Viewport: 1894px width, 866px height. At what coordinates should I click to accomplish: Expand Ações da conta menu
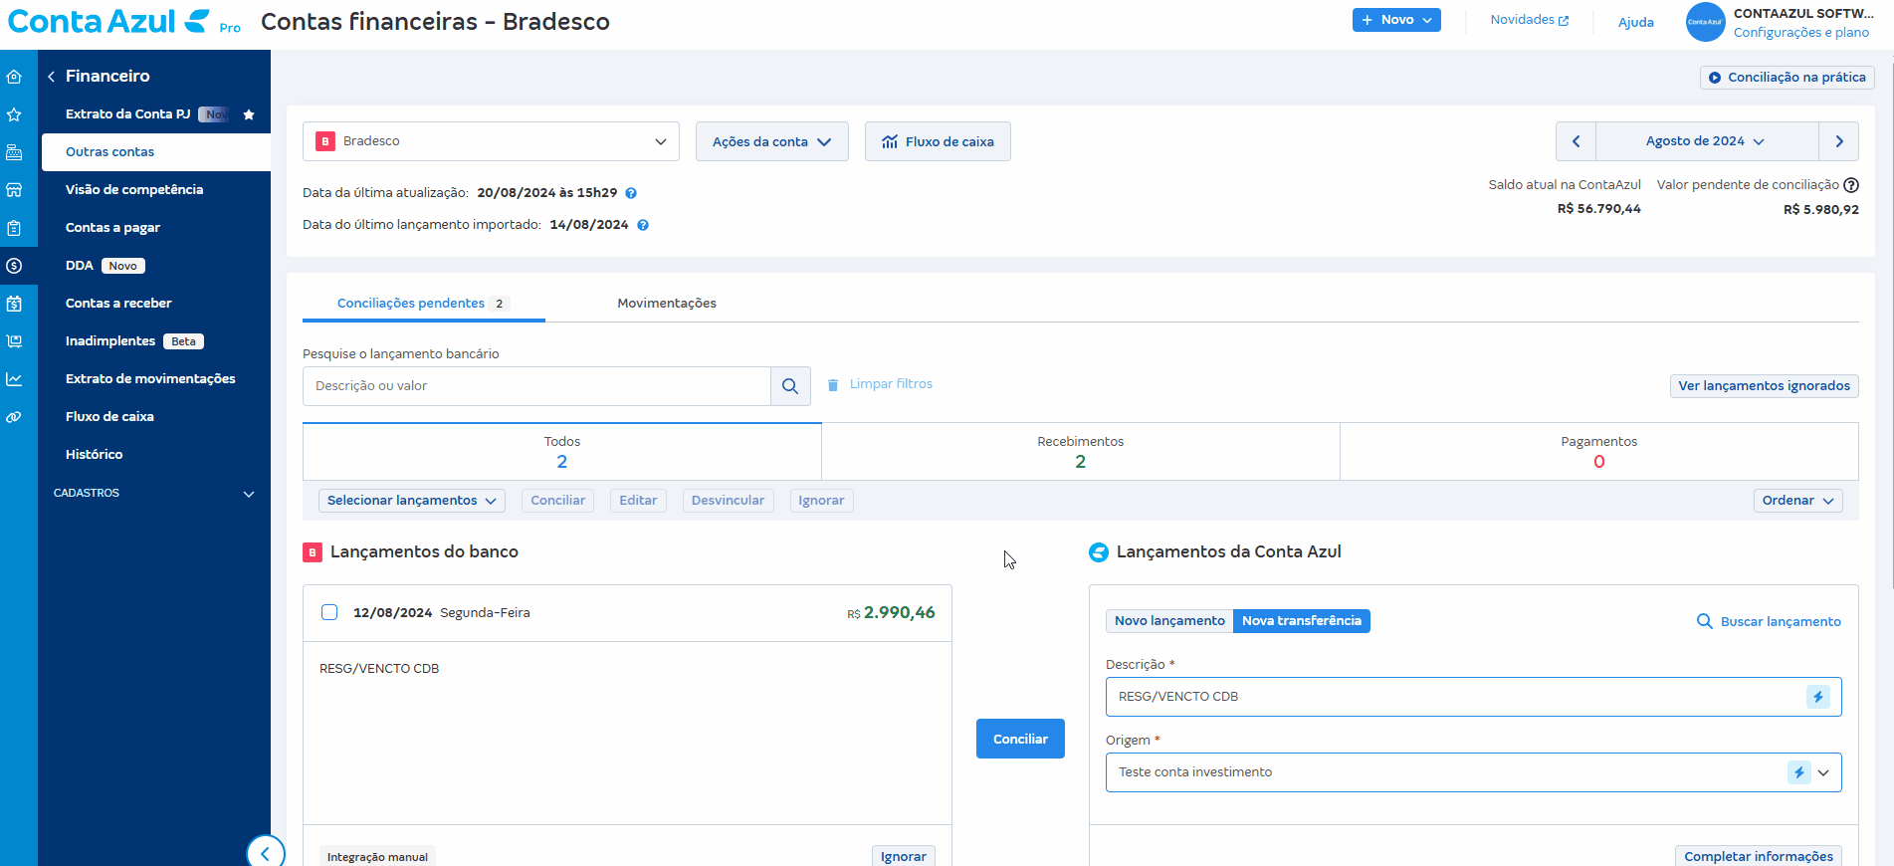[771, 141]
